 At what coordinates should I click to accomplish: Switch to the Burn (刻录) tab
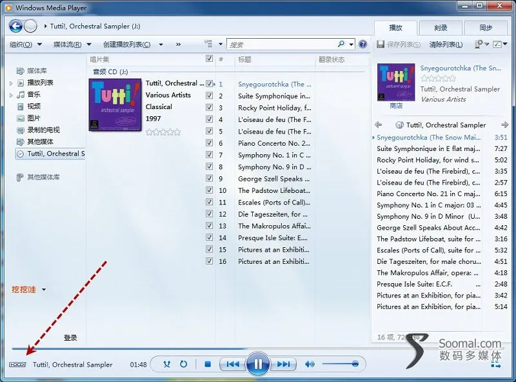pos(441,28)
